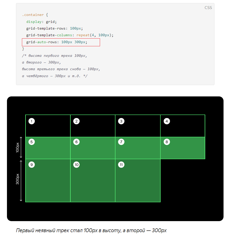
Task: Click the number 4 circle badge
Action: (167, 121)
